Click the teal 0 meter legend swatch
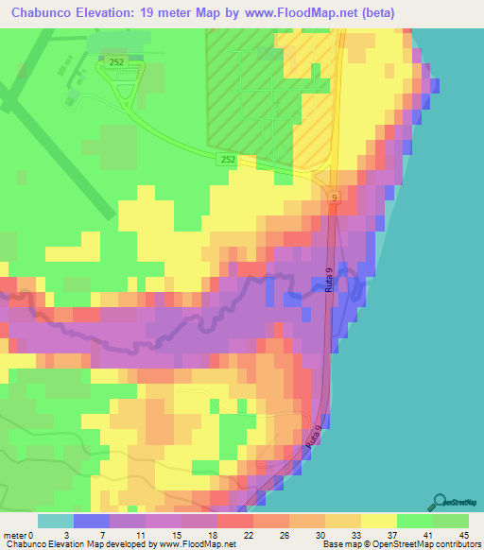Image resolution: width=484 pixels, height=550 pixels. click(56, 522)
